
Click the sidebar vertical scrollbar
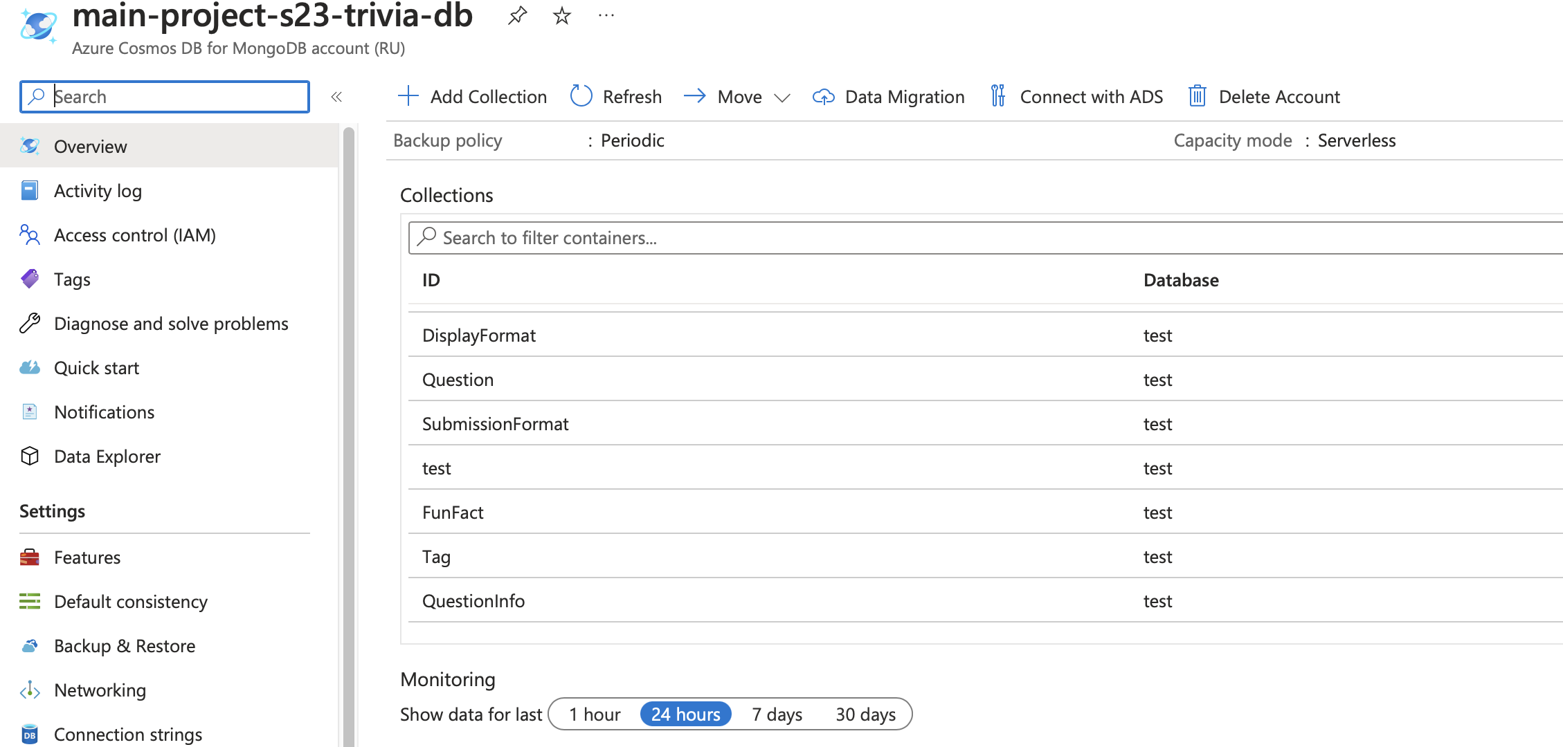349,436
